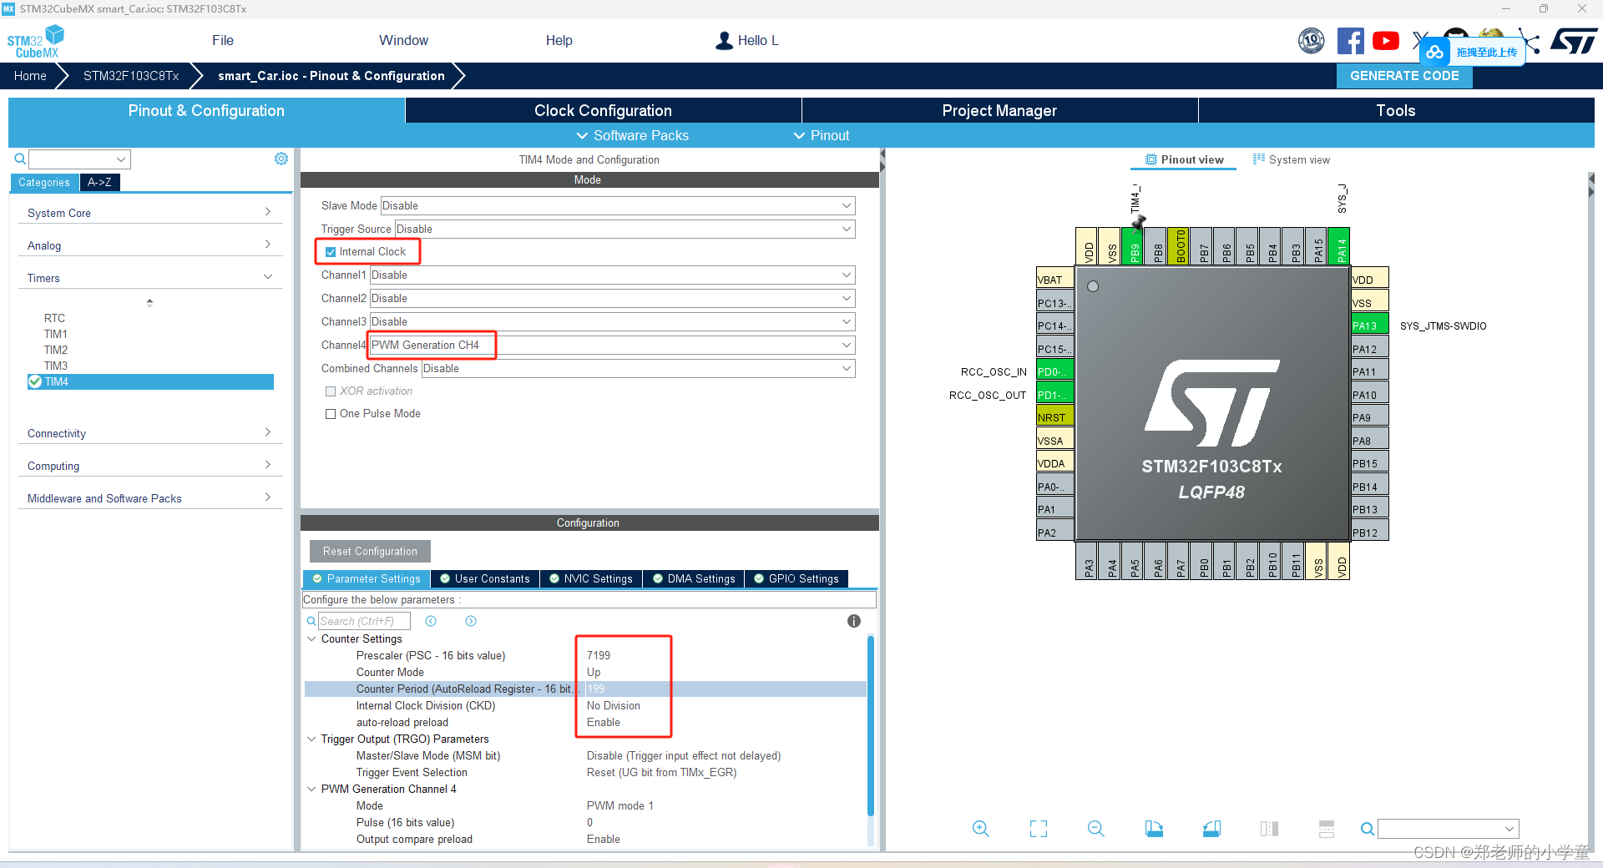Open the Software Packs dropdown menu
The height and width of the screenshot is (868, 1603).
[633, 135]
